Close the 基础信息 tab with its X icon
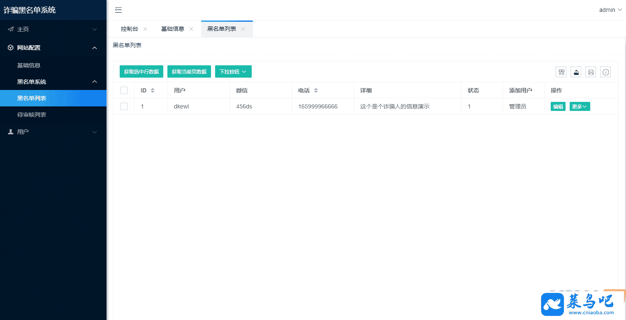 pos(191,29)
